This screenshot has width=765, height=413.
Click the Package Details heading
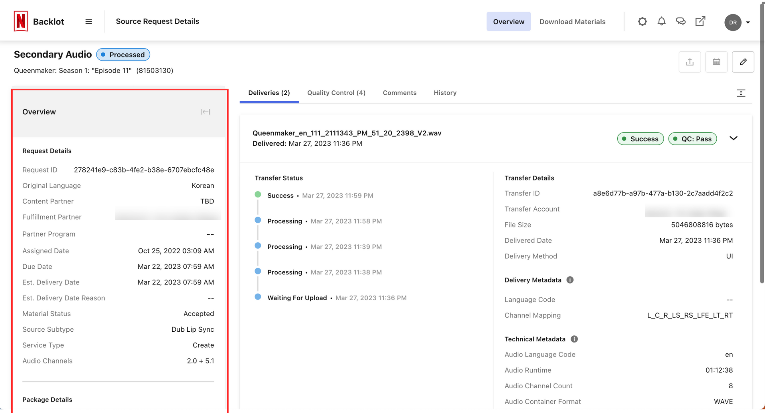[x=47, y=399]
